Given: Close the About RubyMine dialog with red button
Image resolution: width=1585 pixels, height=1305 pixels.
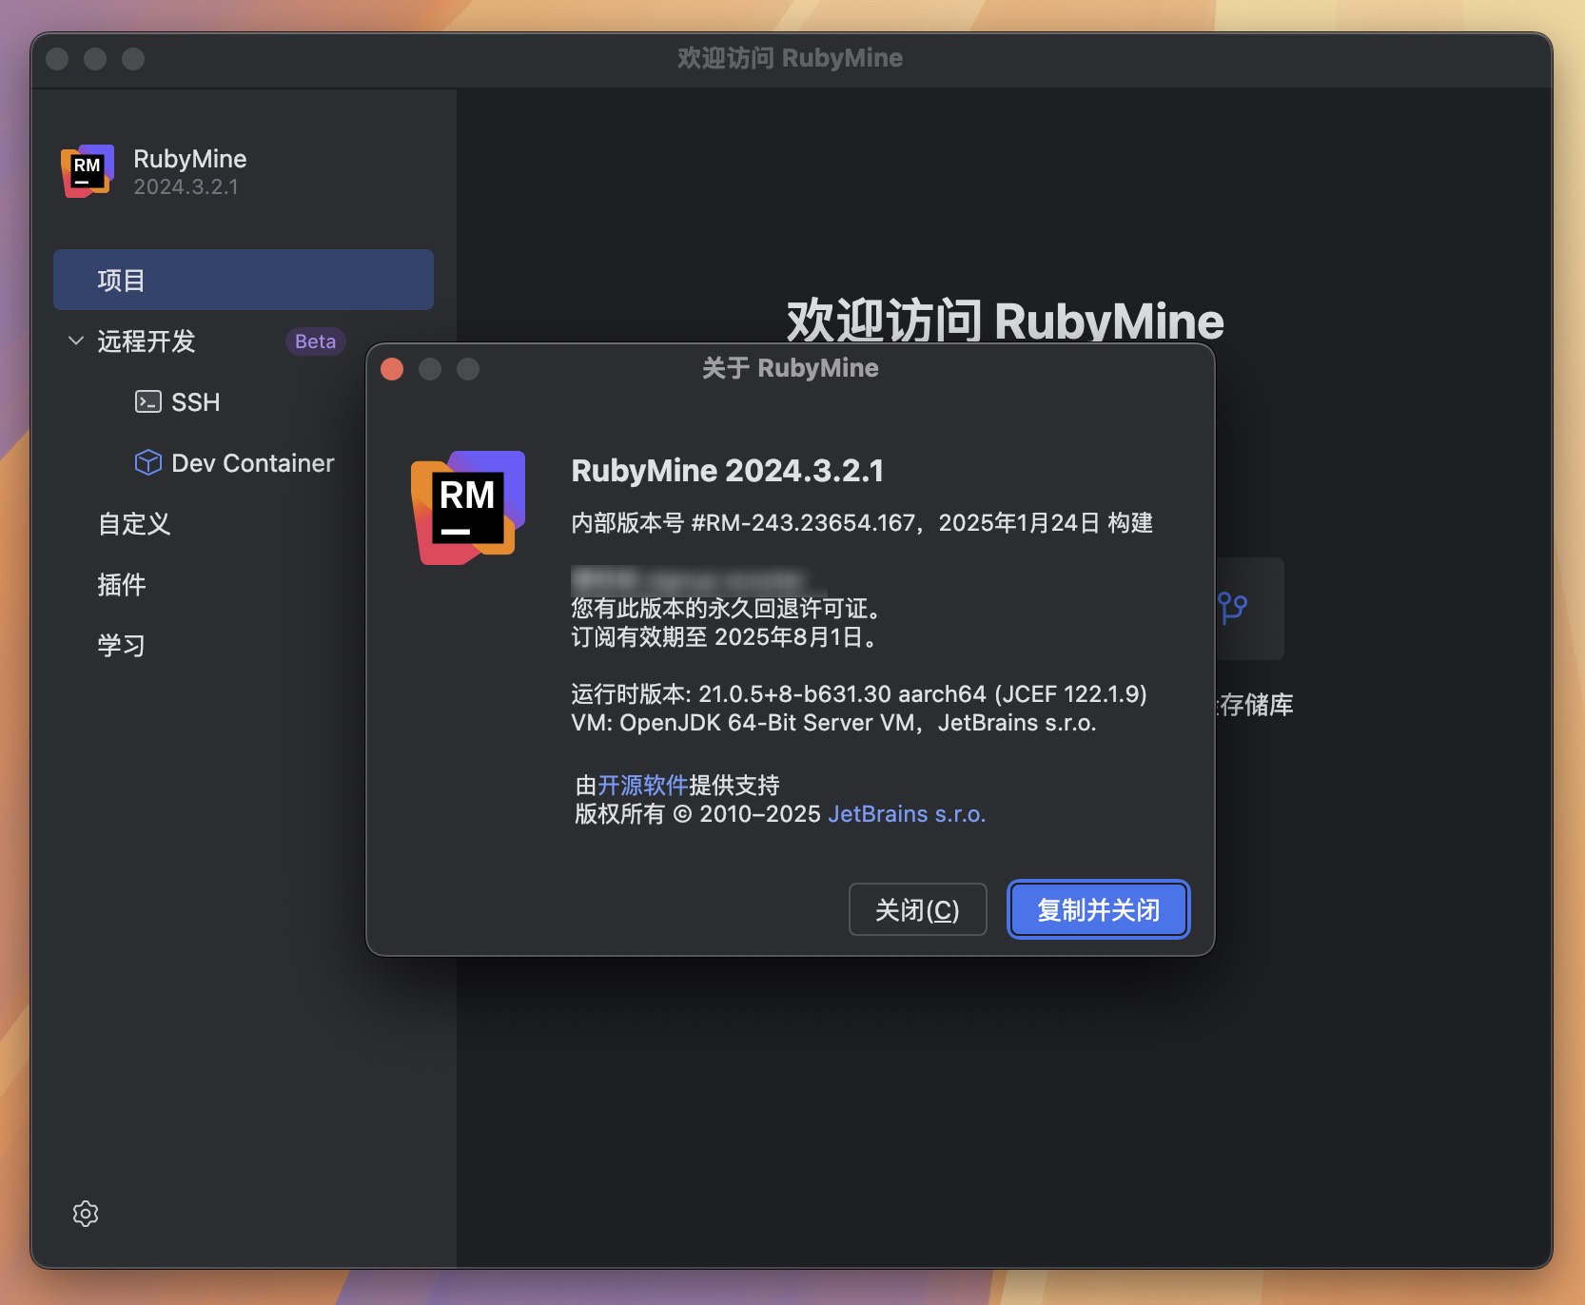Looking at the screenshot, I should pos(392,369).
